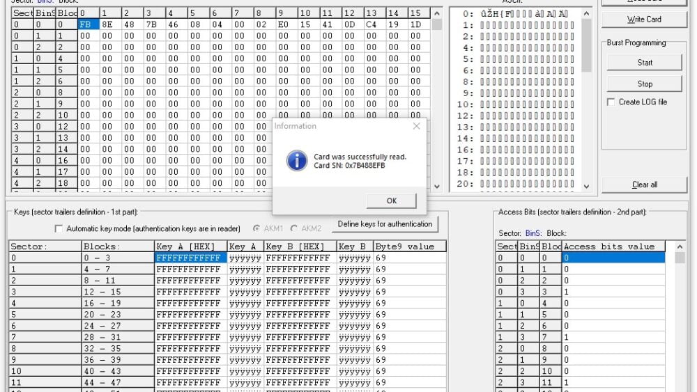This screenshot has height=392, width=697.
Task: Select blocks '40 – 43' row cell
Action: [x=118, y=371]
